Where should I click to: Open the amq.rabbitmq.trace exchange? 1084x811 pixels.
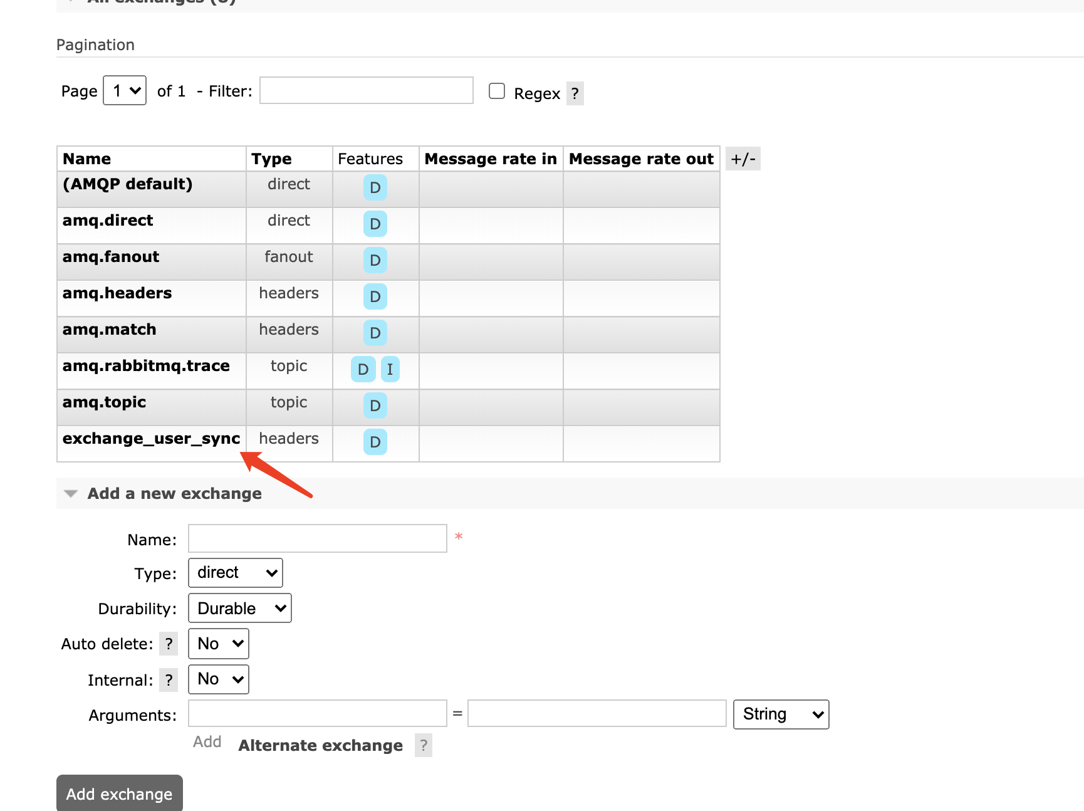pos(146,365)
